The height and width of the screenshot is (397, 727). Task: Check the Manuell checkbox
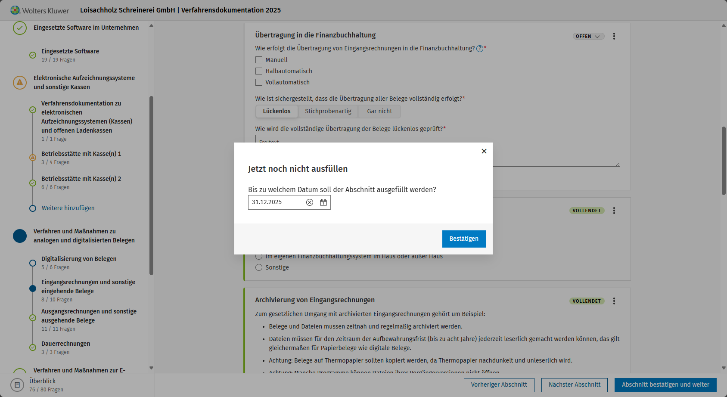coord(259,60)
